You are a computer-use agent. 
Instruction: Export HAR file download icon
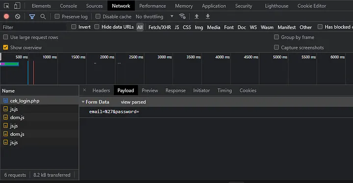pos(208,16)
